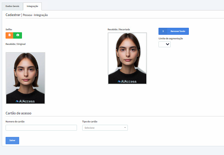Click the Recebido / Recortada label
The height and width of the screenshot is (155, 224).
click(118, 30)
